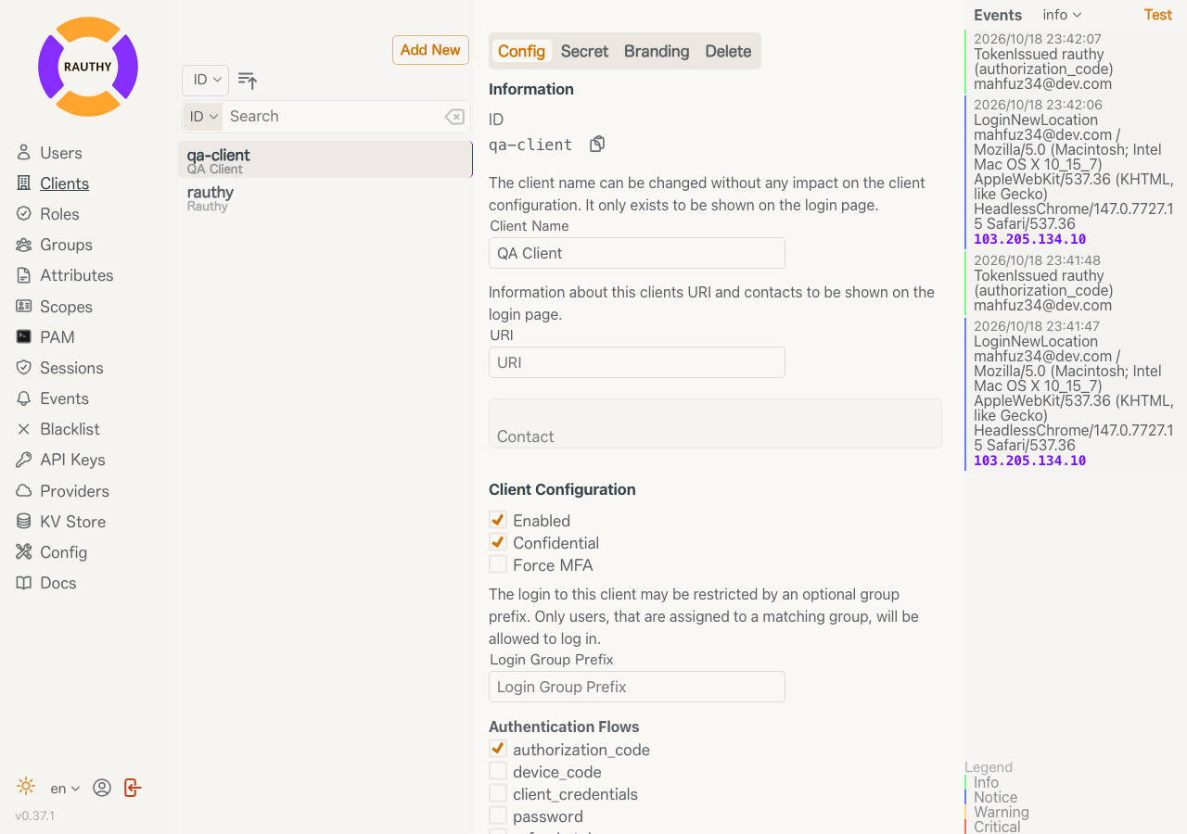
Task: Click the v0.37.1 version label
Action: [35, 816]
